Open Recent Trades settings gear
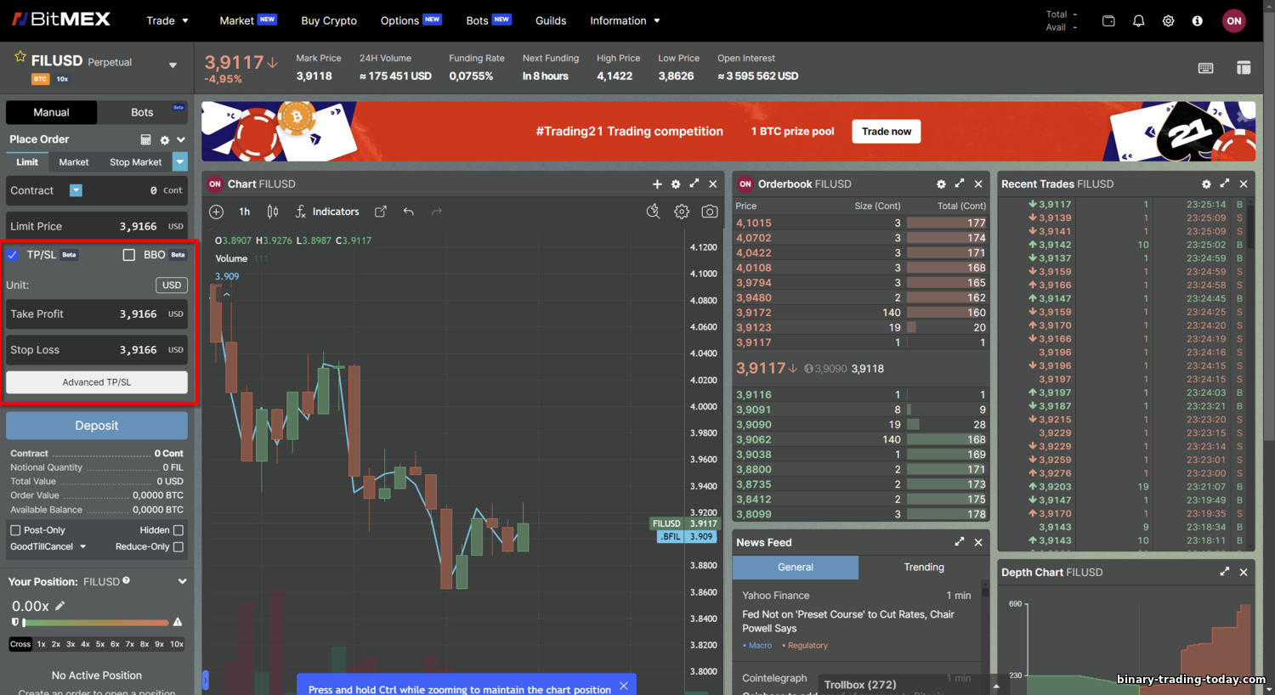This screenshot has height=695, width=1275. pos(1206,184)
